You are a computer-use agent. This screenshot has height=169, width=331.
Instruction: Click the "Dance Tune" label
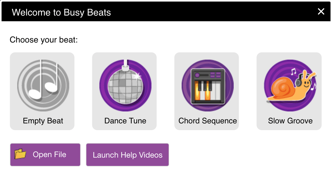click(125, 121)
